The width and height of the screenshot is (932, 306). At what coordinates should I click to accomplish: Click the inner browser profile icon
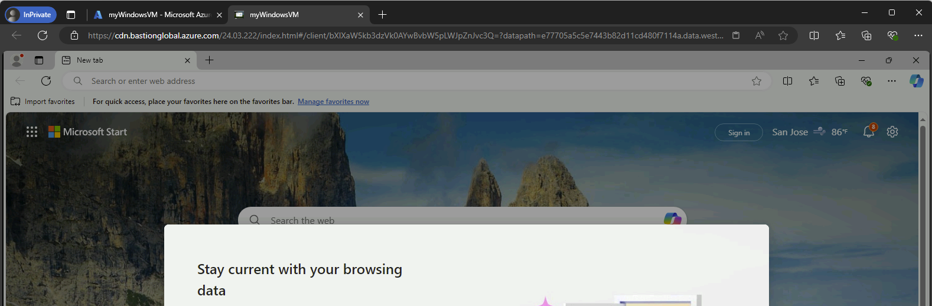17,60
